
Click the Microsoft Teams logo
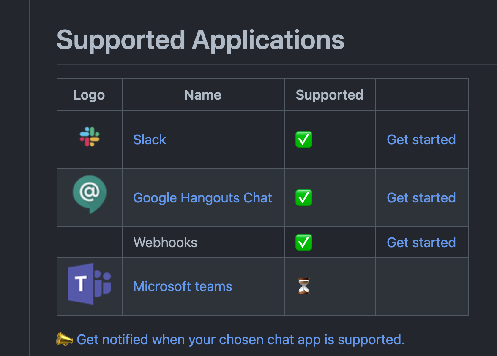coord(90,284)
